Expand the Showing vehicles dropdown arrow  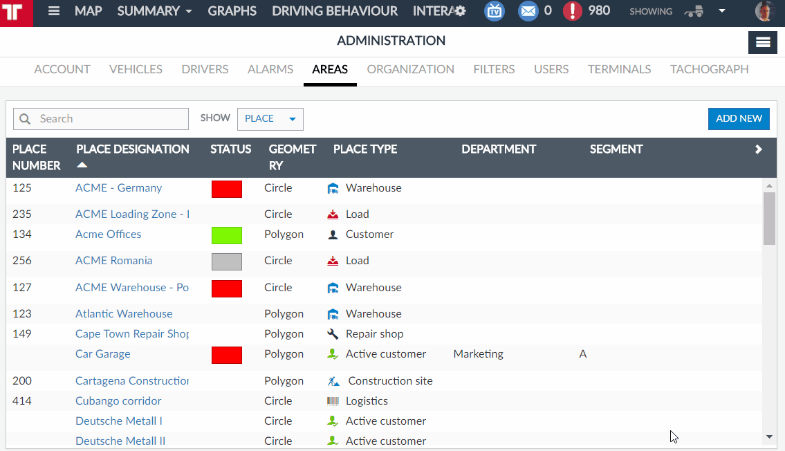coord(722,11)
